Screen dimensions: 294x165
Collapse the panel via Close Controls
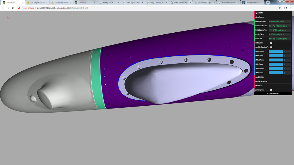pos(272,94)
